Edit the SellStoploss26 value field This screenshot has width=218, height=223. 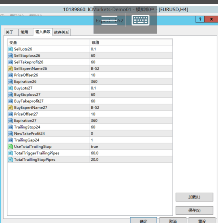point(130,56)
